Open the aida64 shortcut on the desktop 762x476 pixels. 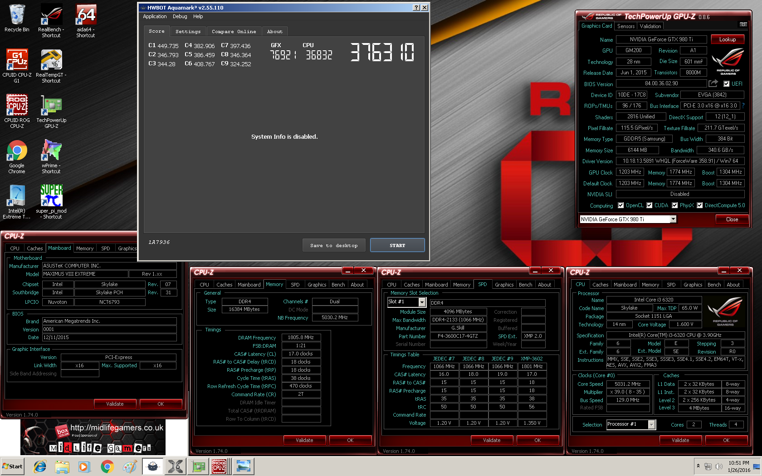point(86,20)
